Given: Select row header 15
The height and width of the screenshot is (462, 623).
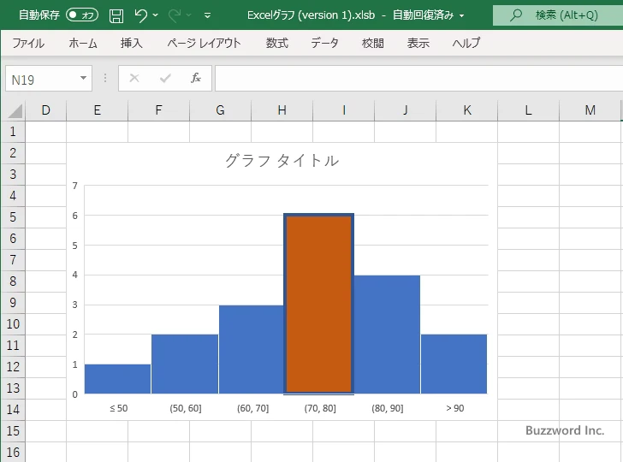Looking at the screenshot, I should [13, 430].
